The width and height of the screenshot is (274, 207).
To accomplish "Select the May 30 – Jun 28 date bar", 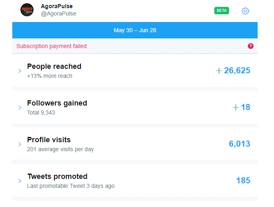I will pos(135,30).
